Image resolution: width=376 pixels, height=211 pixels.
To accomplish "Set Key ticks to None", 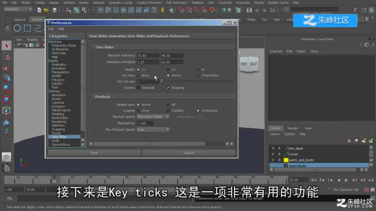I will 138,75.
